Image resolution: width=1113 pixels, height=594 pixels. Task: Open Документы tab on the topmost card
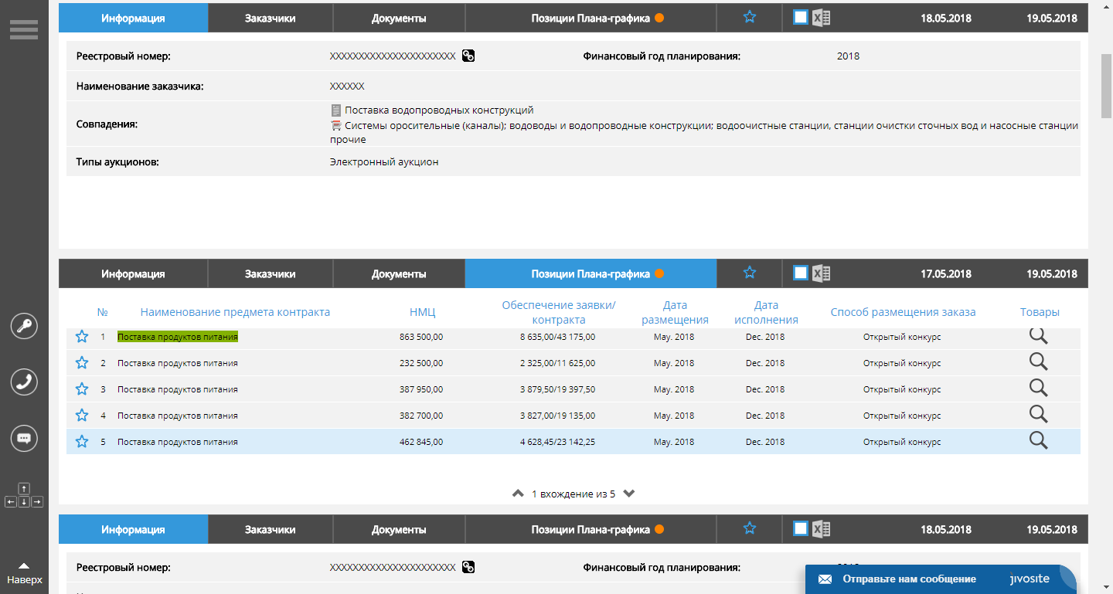click(x=399, y=18)
